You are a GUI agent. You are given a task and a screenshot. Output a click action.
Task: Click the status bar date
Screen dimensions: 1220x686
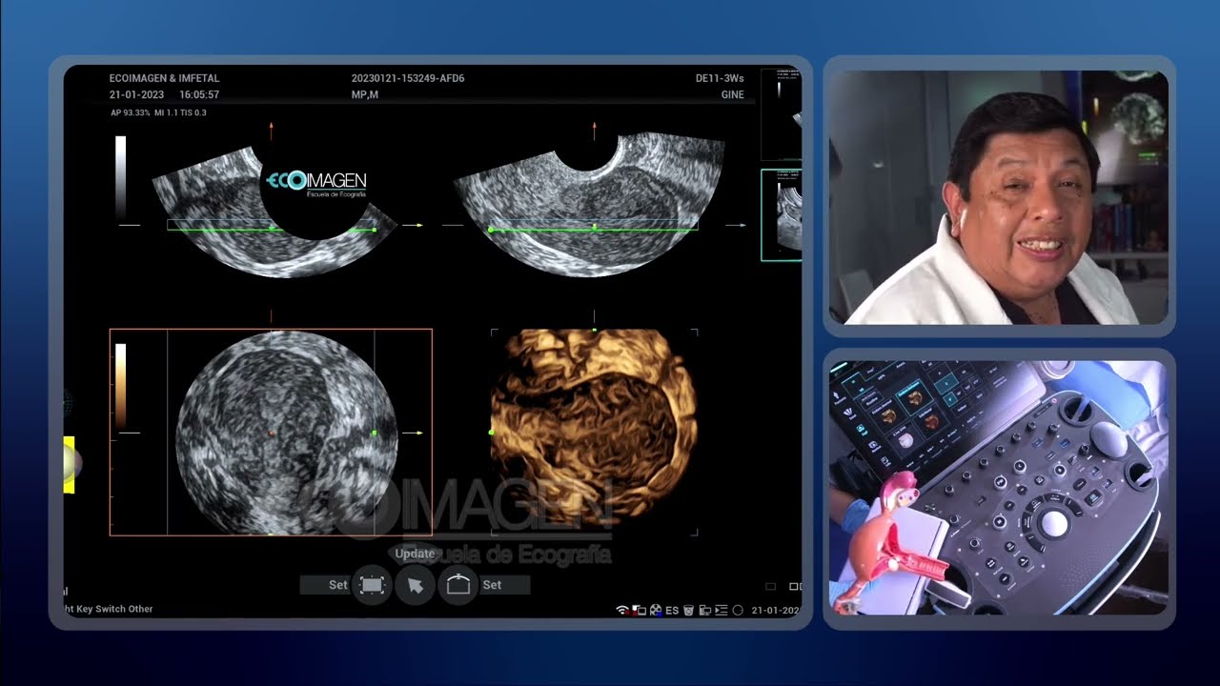tap(776, 610)
